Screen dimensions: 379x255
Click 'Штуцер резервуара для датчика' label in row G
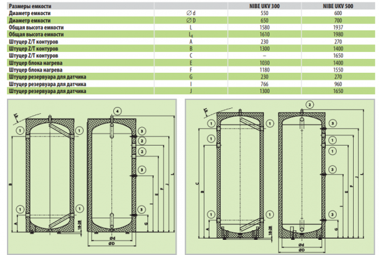(x=47, y=77)
